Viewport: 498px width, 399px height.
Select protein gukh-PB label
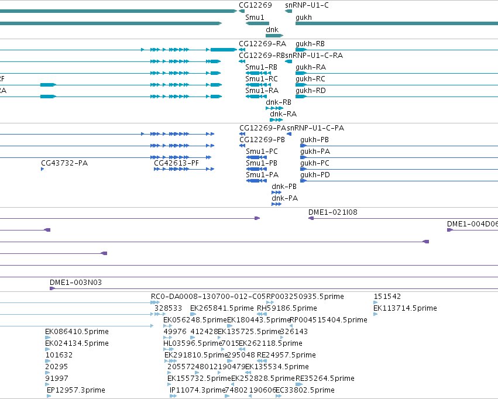pos(315,140)
